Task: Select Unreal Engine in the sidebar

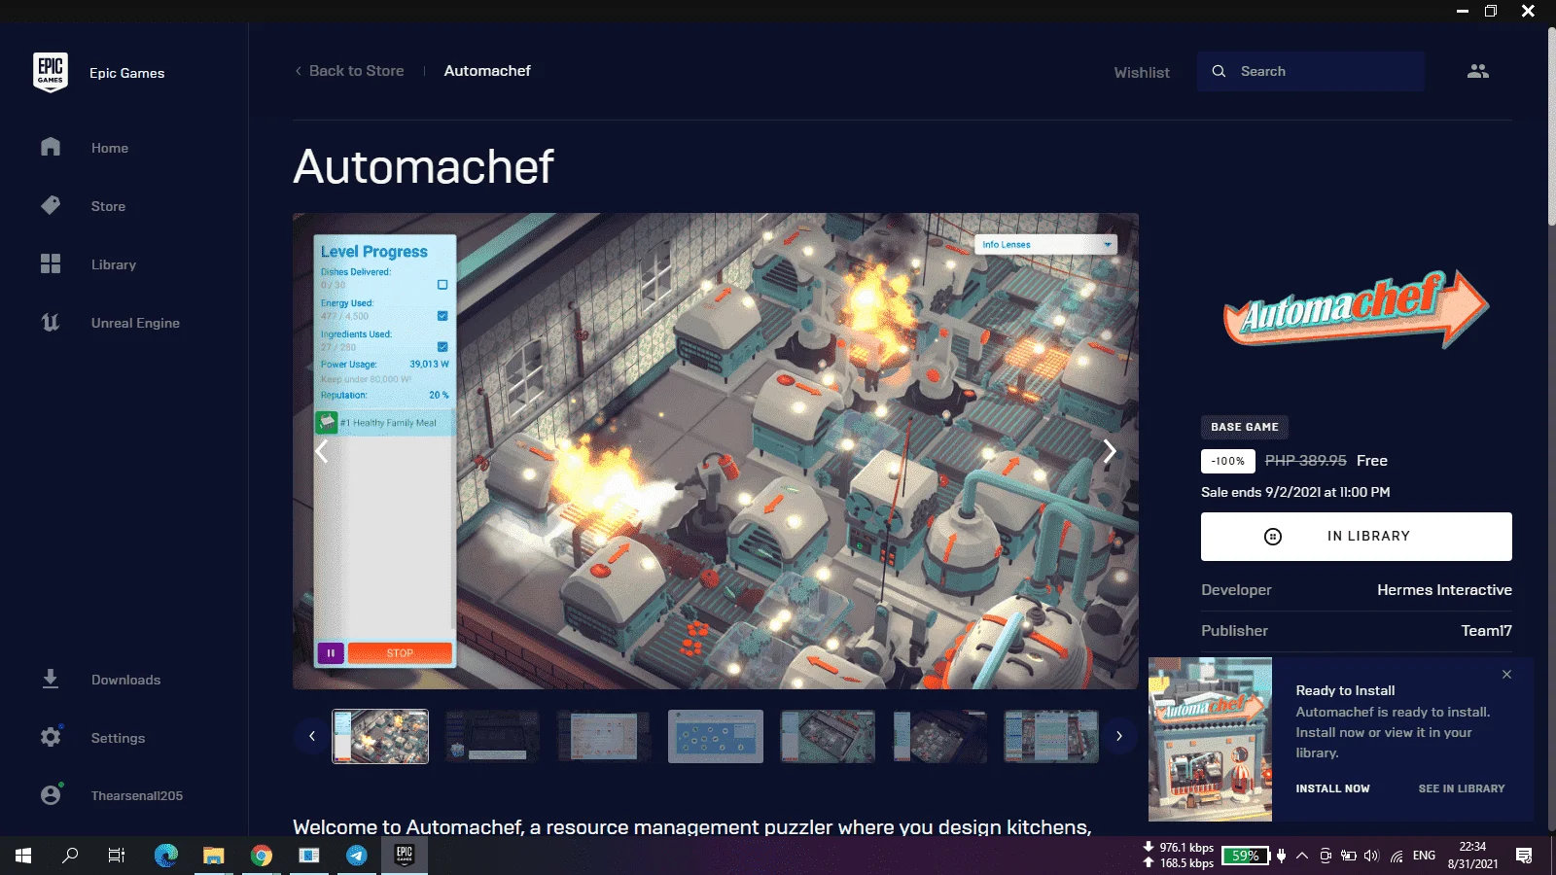Action: (x=135, y=323)
